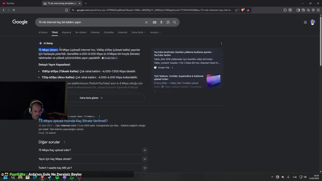Bookmark this page in the address bar
Viewport: 322px width, 181px height.
click(x=66, y=10)
